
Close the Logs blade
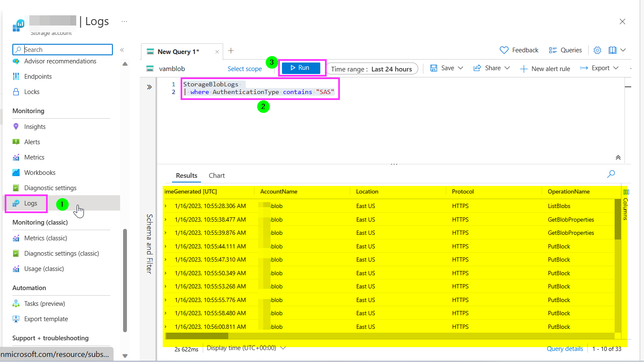tap(622, 21)
